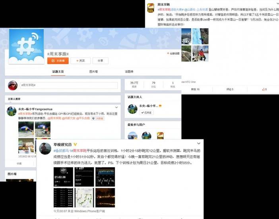Open ice climbing thumbnail in top-right post
This screenshot has height=219, width=279.
point(200,36)
